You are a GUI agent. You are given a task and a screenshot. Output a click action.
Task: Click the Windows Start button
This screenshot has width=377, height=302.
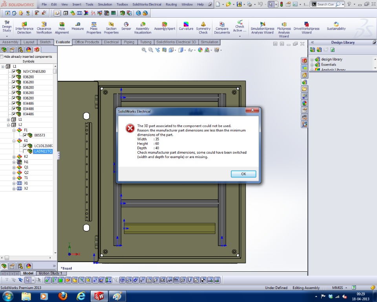point(7,296)
